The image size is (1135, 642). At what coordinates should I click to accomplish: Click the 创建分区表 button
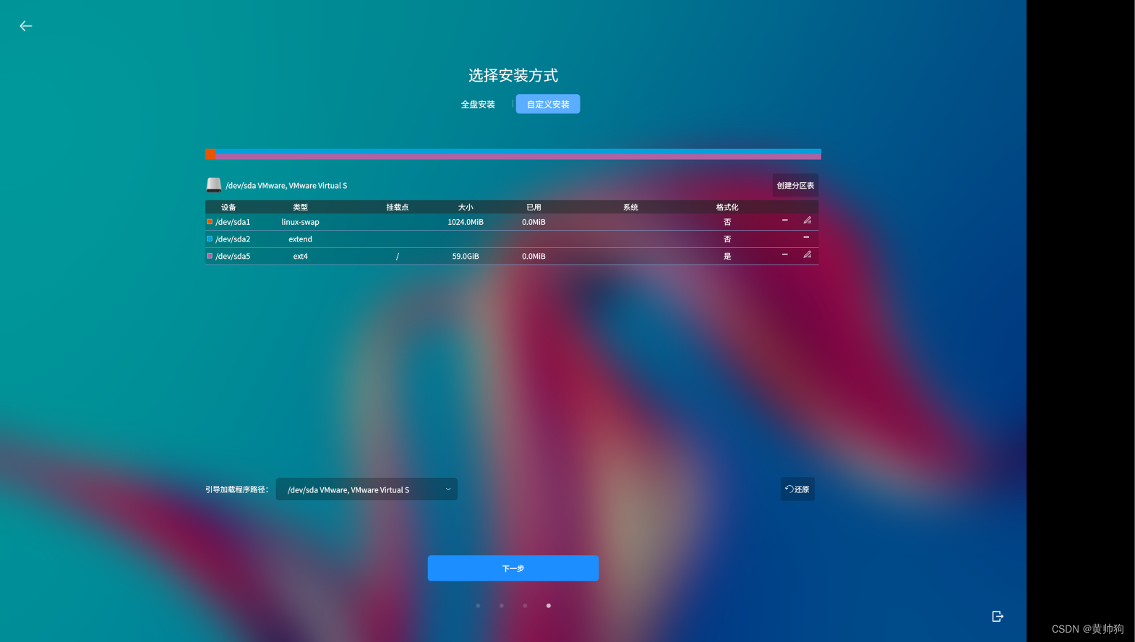[x=795, y=186]
